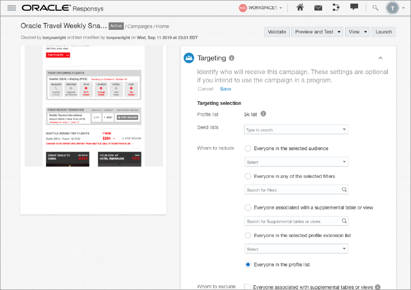411x290 pixels.
Task: Open the selected audience Select dropdown
Action: (296, 162)
